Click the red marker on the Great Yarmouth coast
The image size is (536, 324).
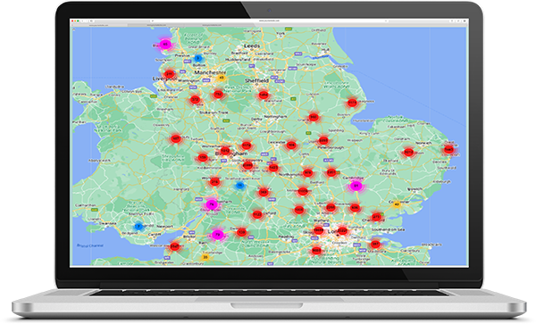tap(448, 150)
